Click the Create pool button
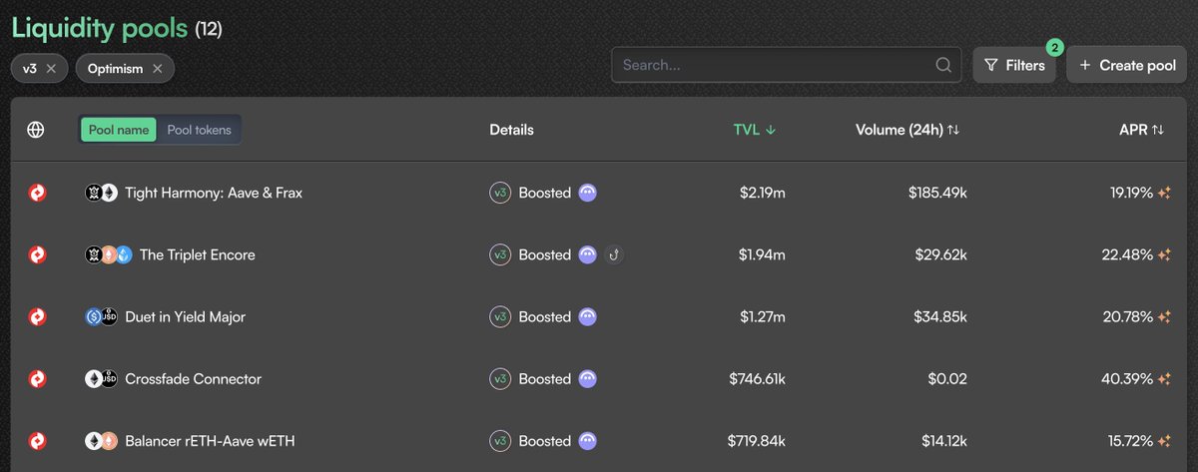 pos(1127,65)
